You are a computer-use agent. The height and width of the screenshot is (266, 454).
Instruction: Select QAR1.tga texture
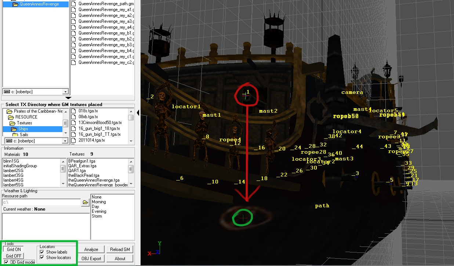(x=77, y=171)
